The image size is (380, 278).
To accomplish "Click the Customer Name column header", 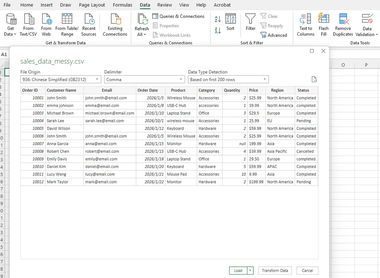I will coord(65,90).
